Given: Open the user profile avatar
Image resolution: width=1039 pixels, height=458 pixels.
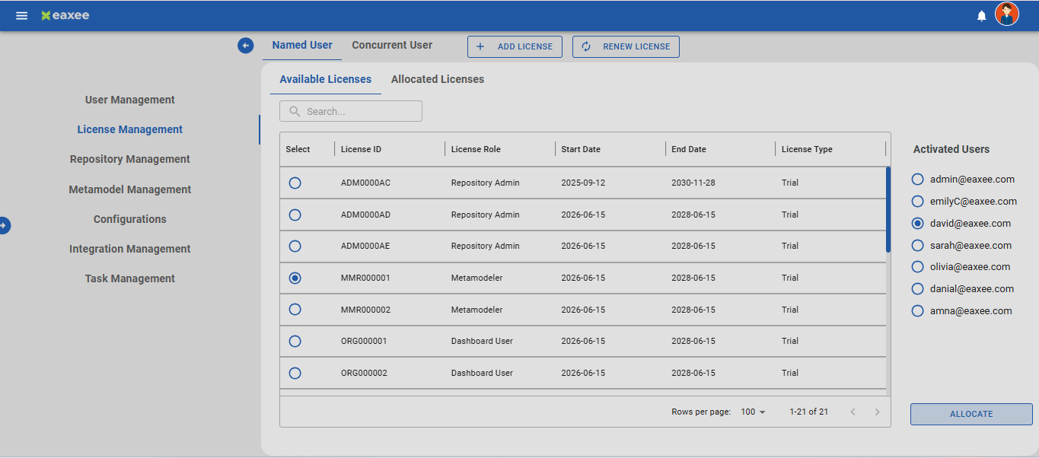Looking at the screenshot, I should pyautogui.click(x=1007, y=14).
